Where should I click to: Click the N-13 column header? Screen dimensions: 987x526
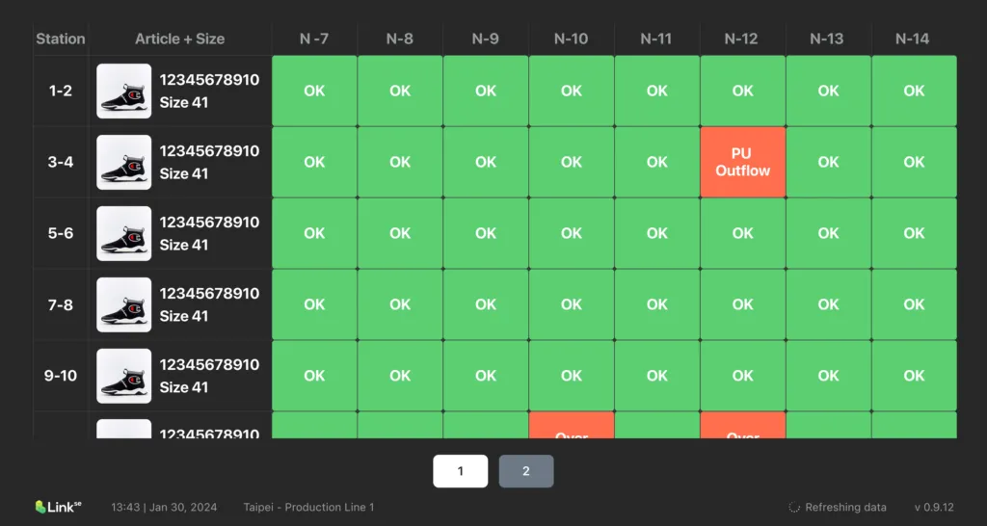[828, 39]
